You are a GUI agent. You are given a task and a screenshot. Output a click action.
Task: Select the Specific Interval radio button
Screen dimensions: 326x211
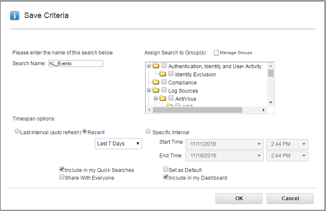[149, 132]
